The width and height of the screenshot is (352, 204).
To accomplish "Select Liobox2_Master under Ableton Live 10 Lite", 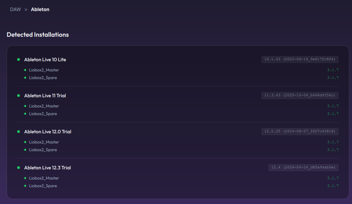I will 44,70.
